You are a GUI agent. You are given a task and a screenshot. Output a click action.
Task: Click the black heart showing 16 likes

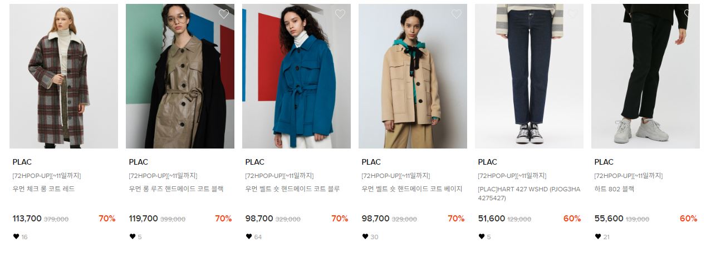pyautogui.click(x=16, y=236)
